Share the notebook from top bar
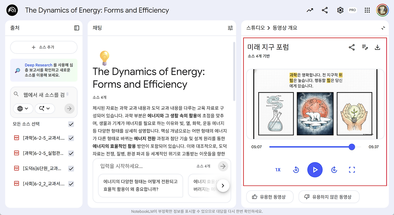 point(325,10)
